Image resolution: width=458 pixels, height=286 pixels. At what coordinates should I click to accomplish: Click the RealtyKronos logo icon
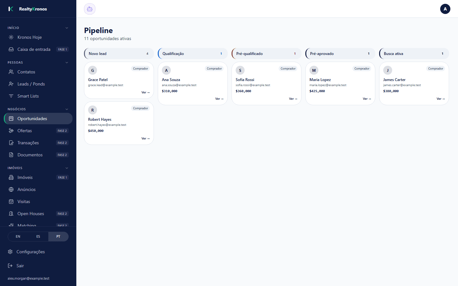point(11,9)
